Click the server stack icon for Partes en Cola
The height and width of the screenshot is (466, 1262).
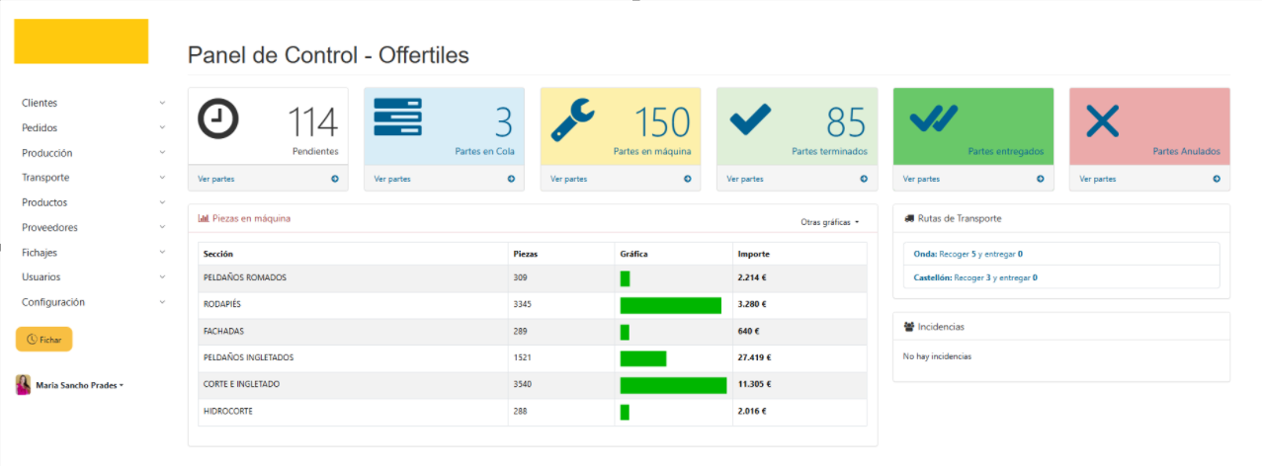(397, 116)
